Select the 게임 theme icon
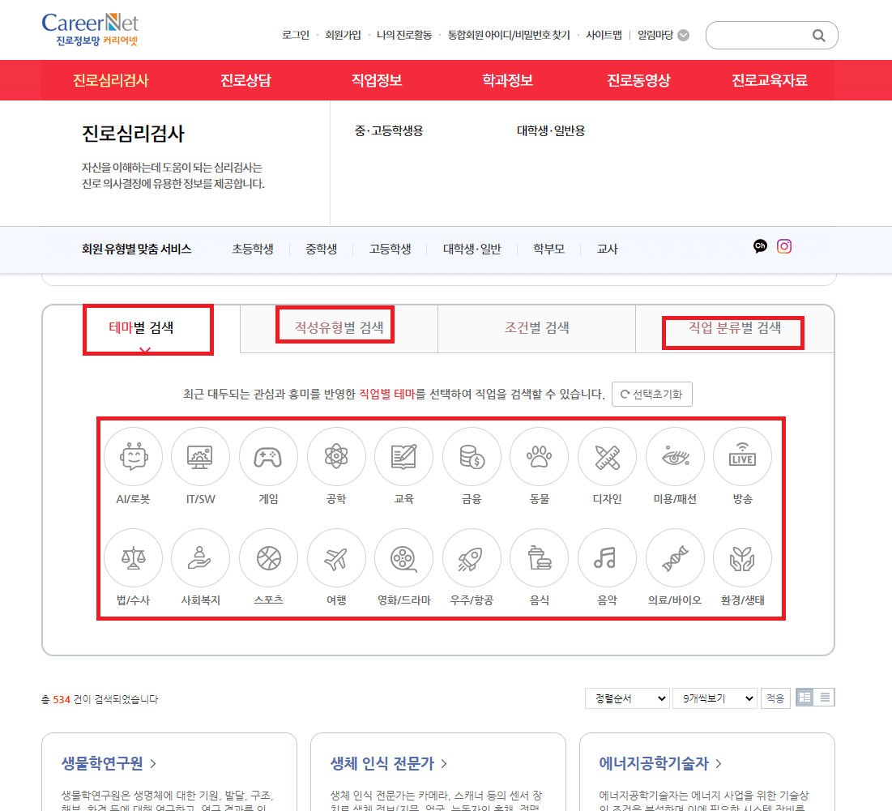892x811 pixels. (268, 456)
